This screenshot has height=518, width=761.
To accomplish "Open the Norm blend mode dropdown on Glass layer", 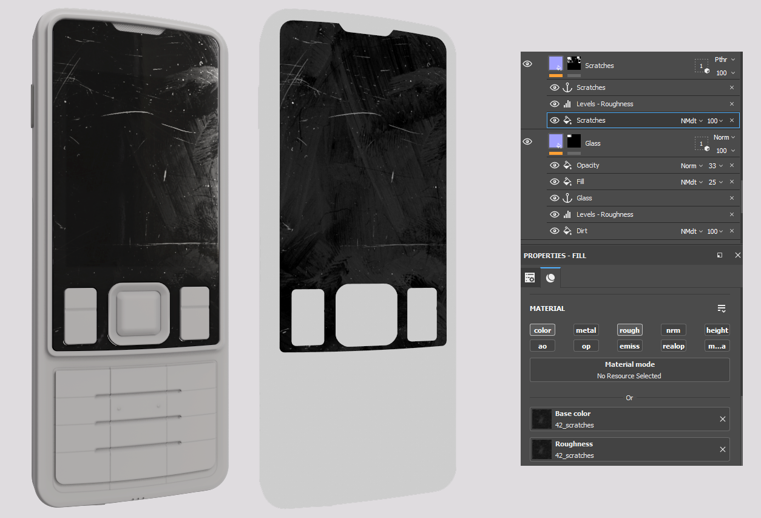I will (x=725, y=137).
